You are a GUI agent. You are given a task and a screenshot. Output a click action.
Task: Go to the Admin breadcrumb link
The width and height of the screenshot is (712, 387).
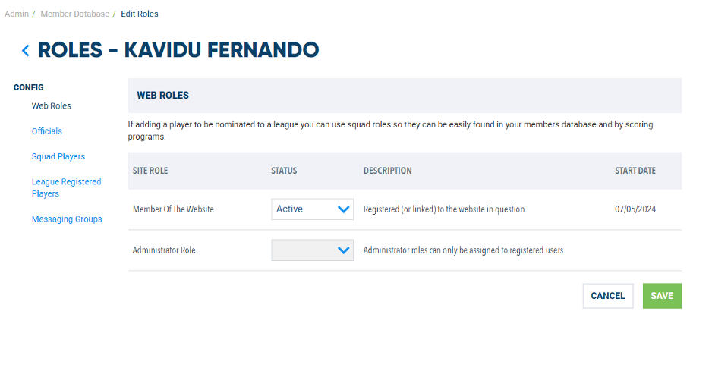(17, 14)
